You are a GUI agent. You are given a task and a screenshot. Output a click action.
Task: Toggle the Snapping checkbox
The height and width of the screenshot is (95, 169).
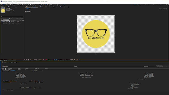tap(57, 5)
